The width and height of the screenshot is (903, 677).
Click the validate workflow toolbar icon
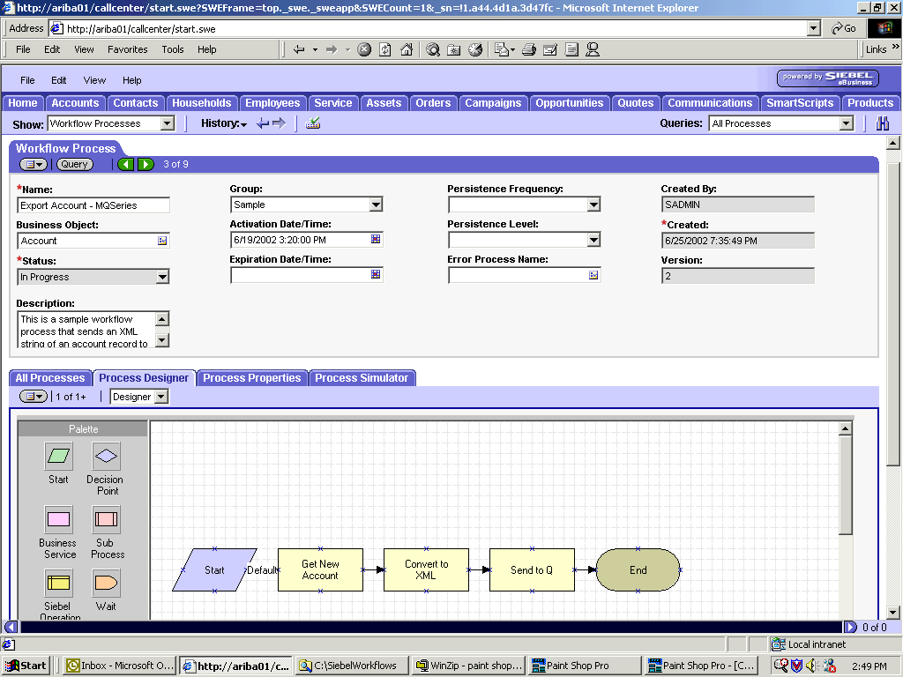click(313, 123)
